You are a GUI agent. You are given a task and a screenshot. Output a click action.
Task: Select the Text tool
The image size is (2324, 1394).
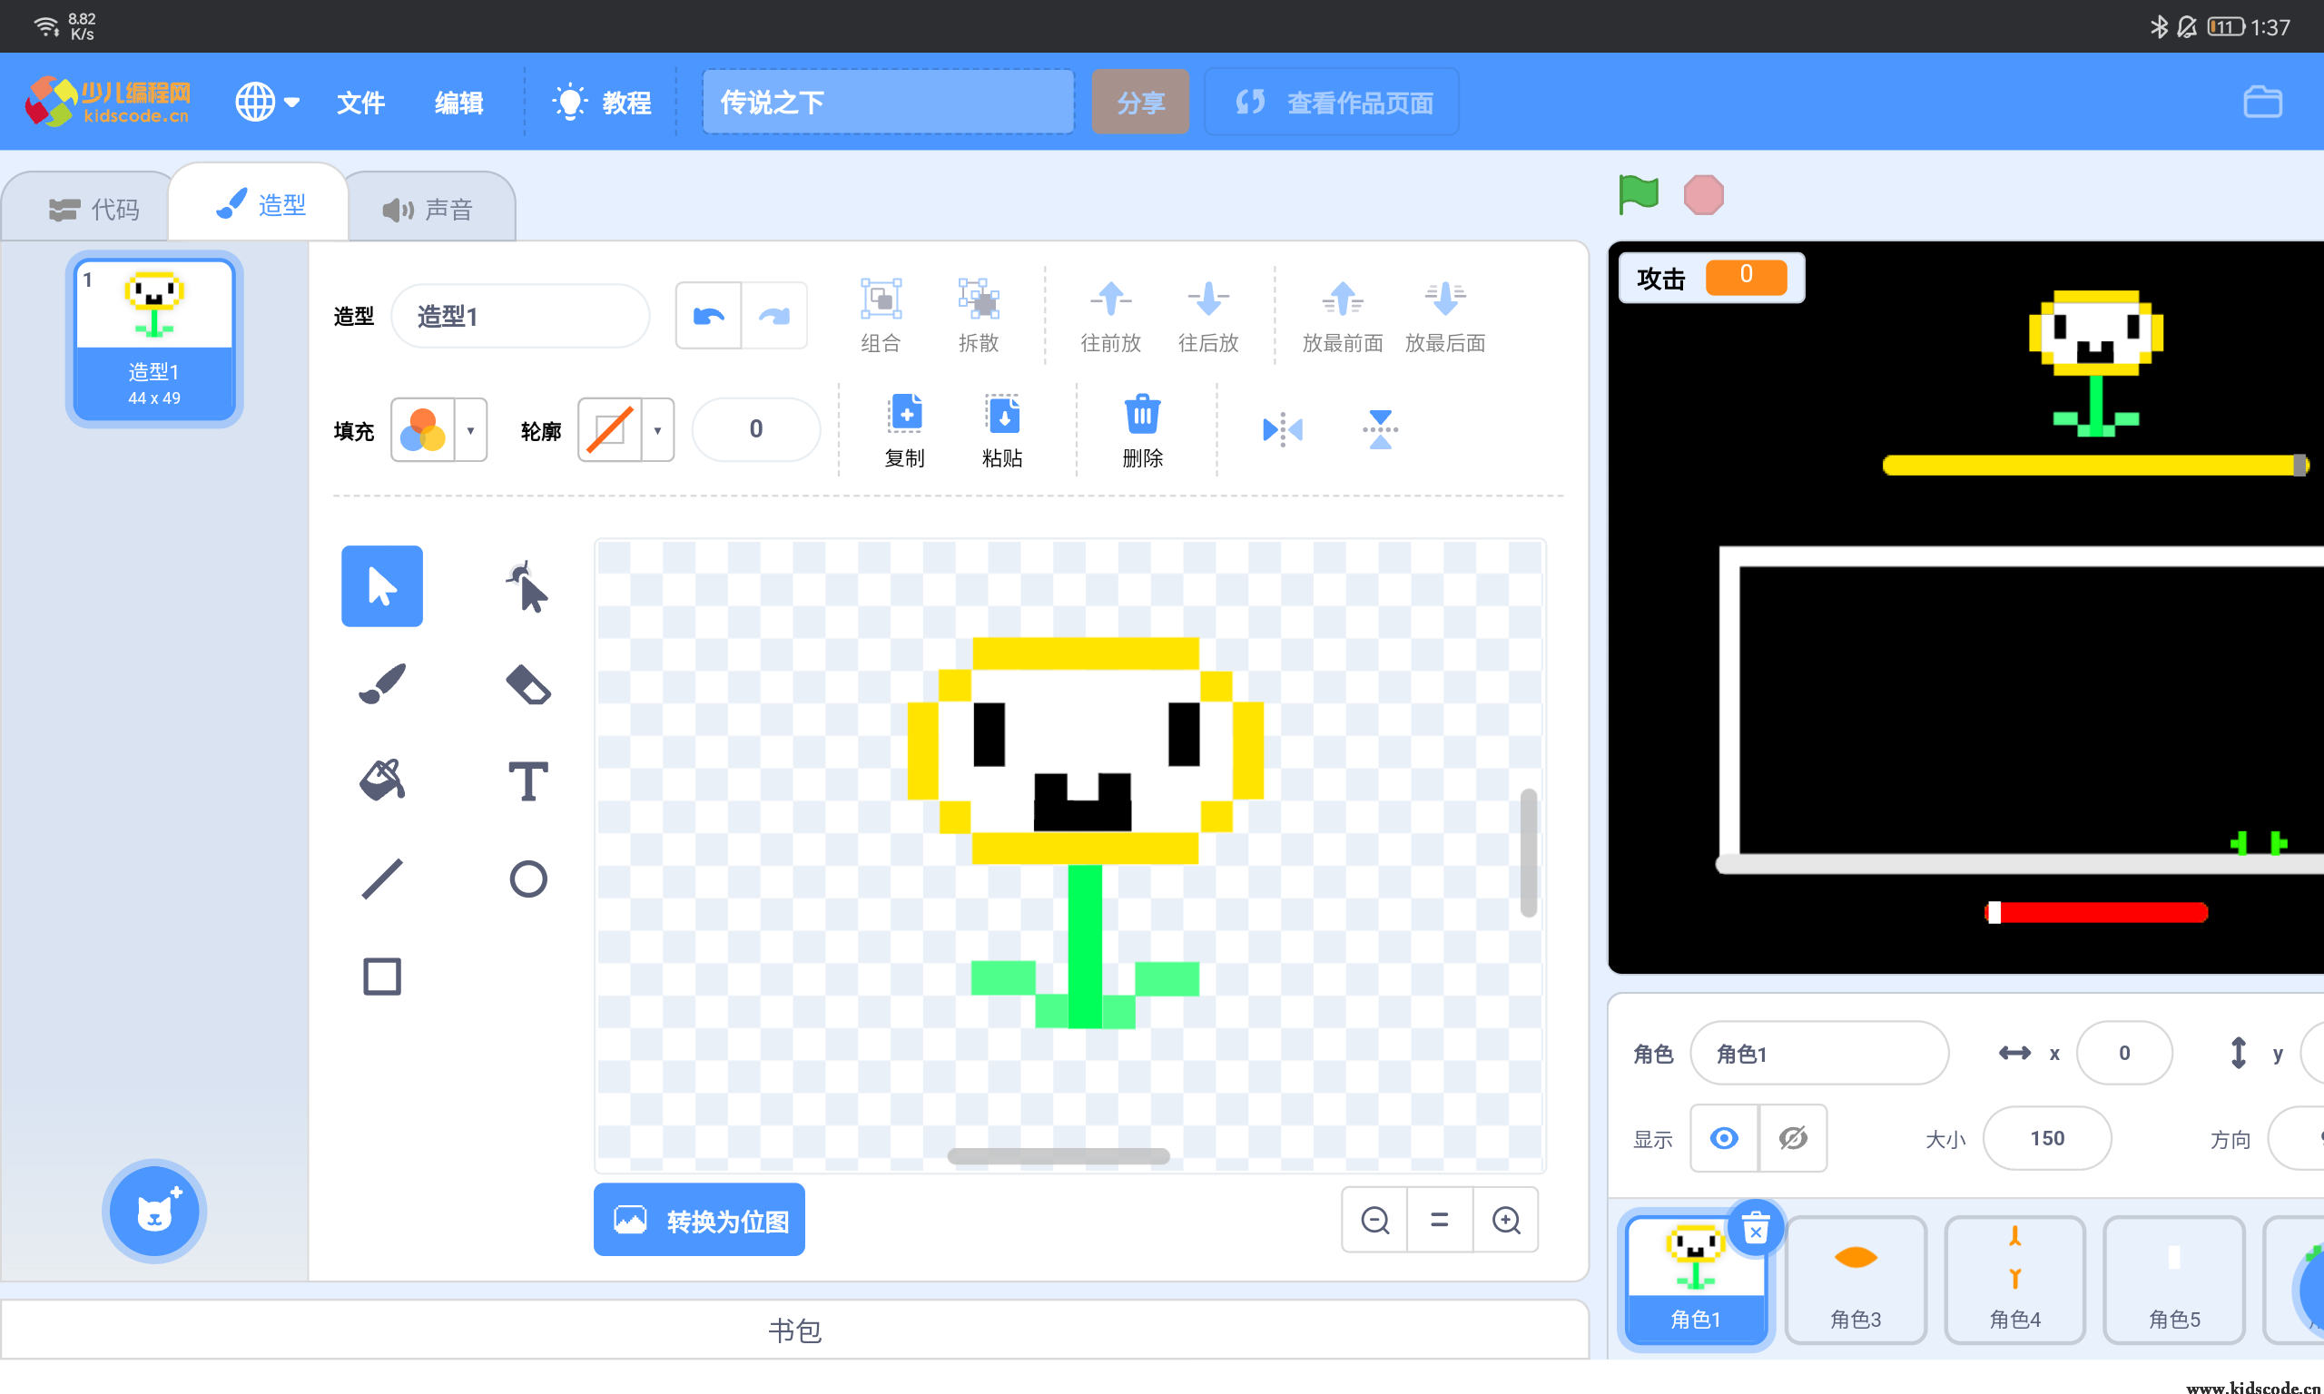tap(528, 780)
